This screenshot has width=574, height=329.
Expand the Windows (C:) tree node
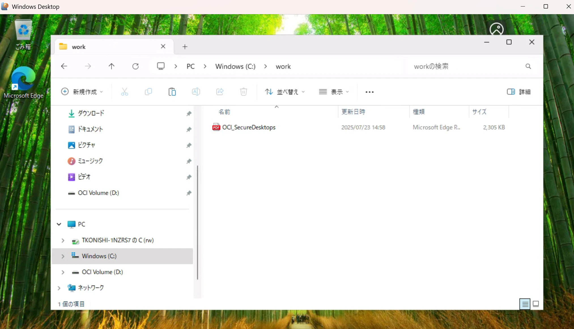[63, 256]
